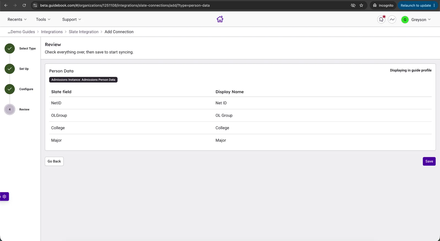Open Chrome menu via Relaunch to update
The image size is (440, 241).
[417, 5]
